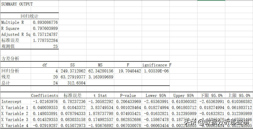The image size is (253, 129).
Task: Click X Variable 1 coefficient 0.040039353
Action: [45, 108]
